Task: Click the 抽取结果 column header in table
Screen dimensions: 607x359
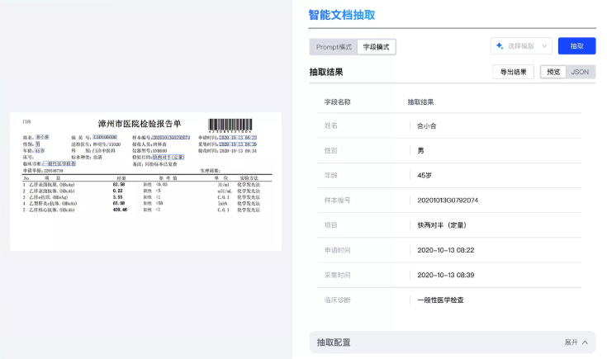Action: 420,102
